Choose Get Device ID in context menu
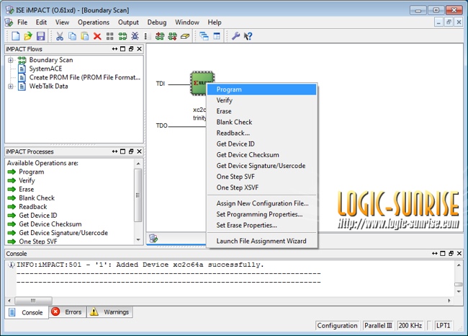 (262, 144)
